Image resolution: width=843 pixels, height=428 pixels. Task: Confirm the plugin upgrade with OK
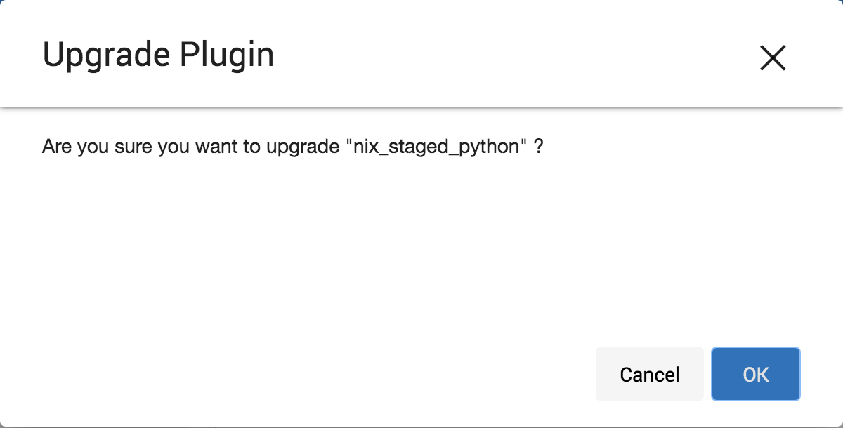point(756,374)
